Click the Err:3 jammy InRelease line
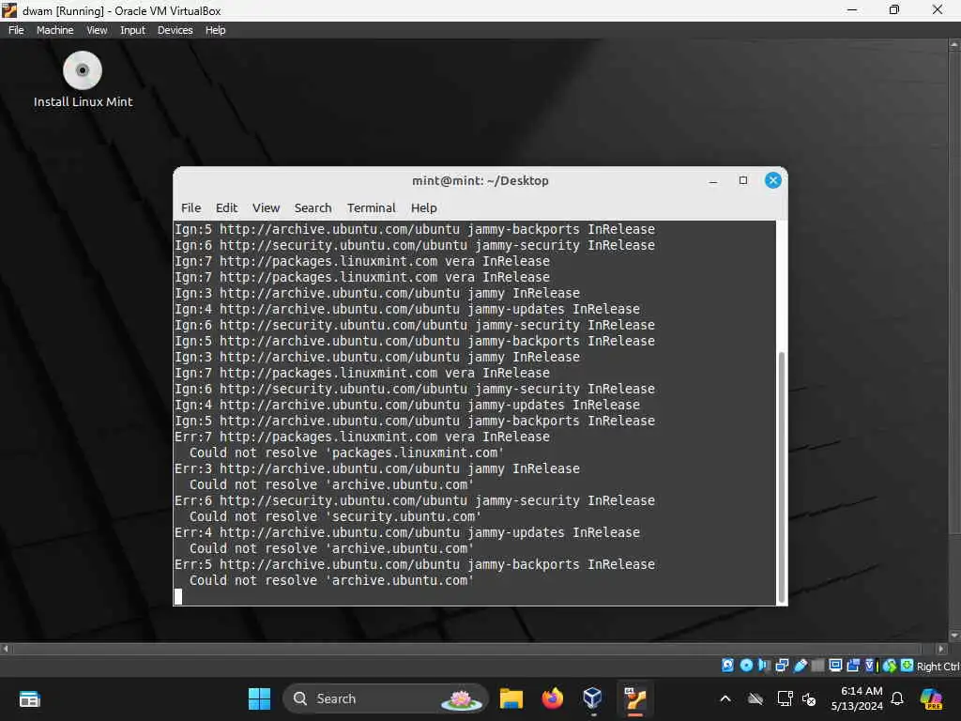This screenshot has height=721, width=961. [x=377, y=468]
